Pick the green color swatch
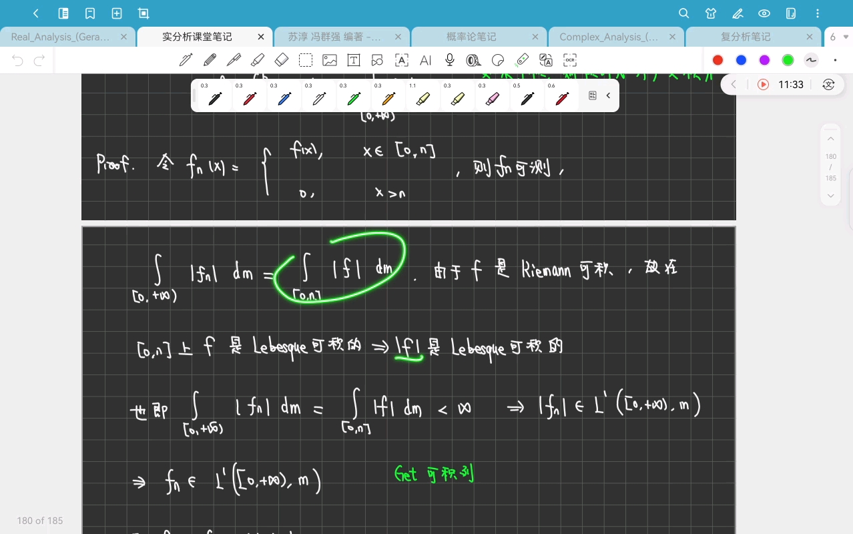The image size is (853, 534). tap(788, 60)
